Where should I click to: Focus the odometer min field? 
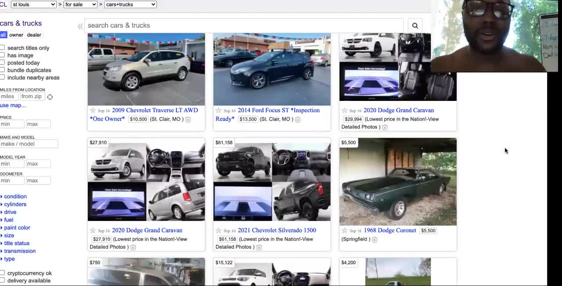(12, 180)
